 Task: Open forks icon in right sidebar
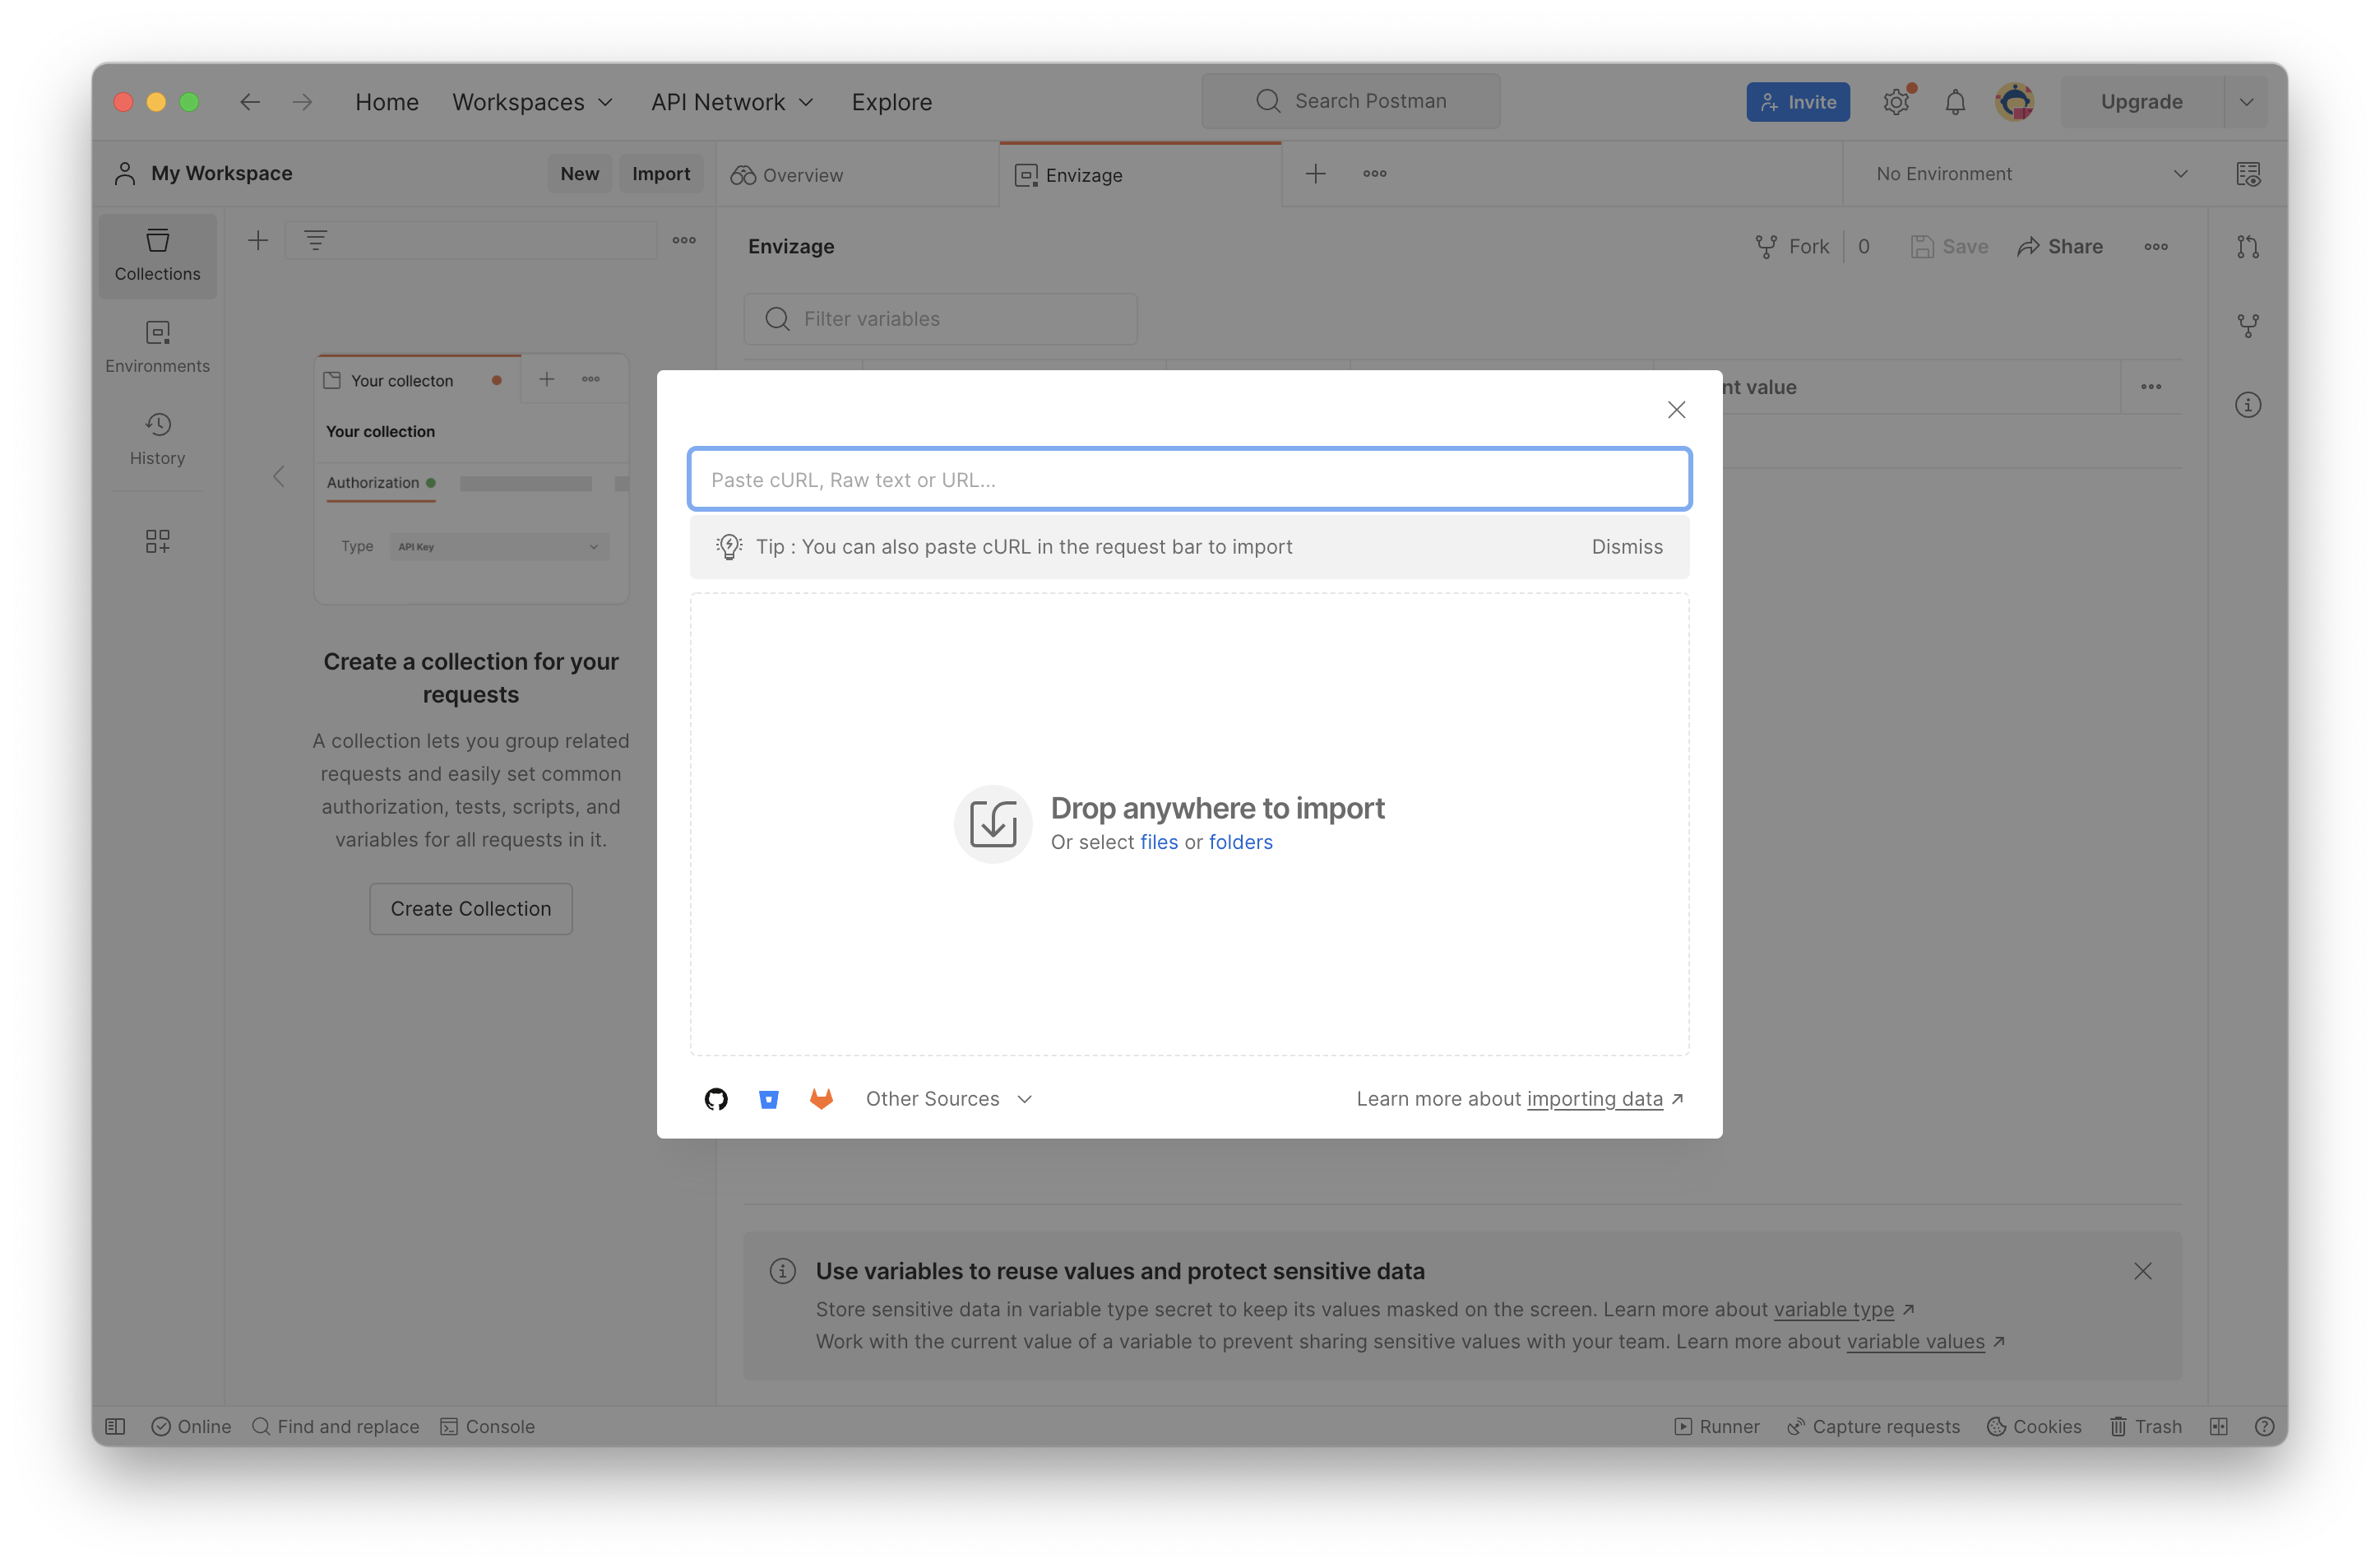click(x=2247, y=325)
